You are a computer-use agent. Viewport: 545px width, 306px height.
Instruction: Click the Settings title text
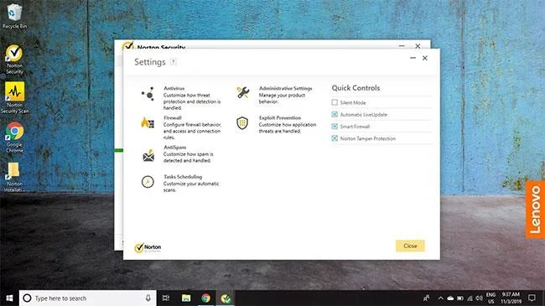click(150, 62)
